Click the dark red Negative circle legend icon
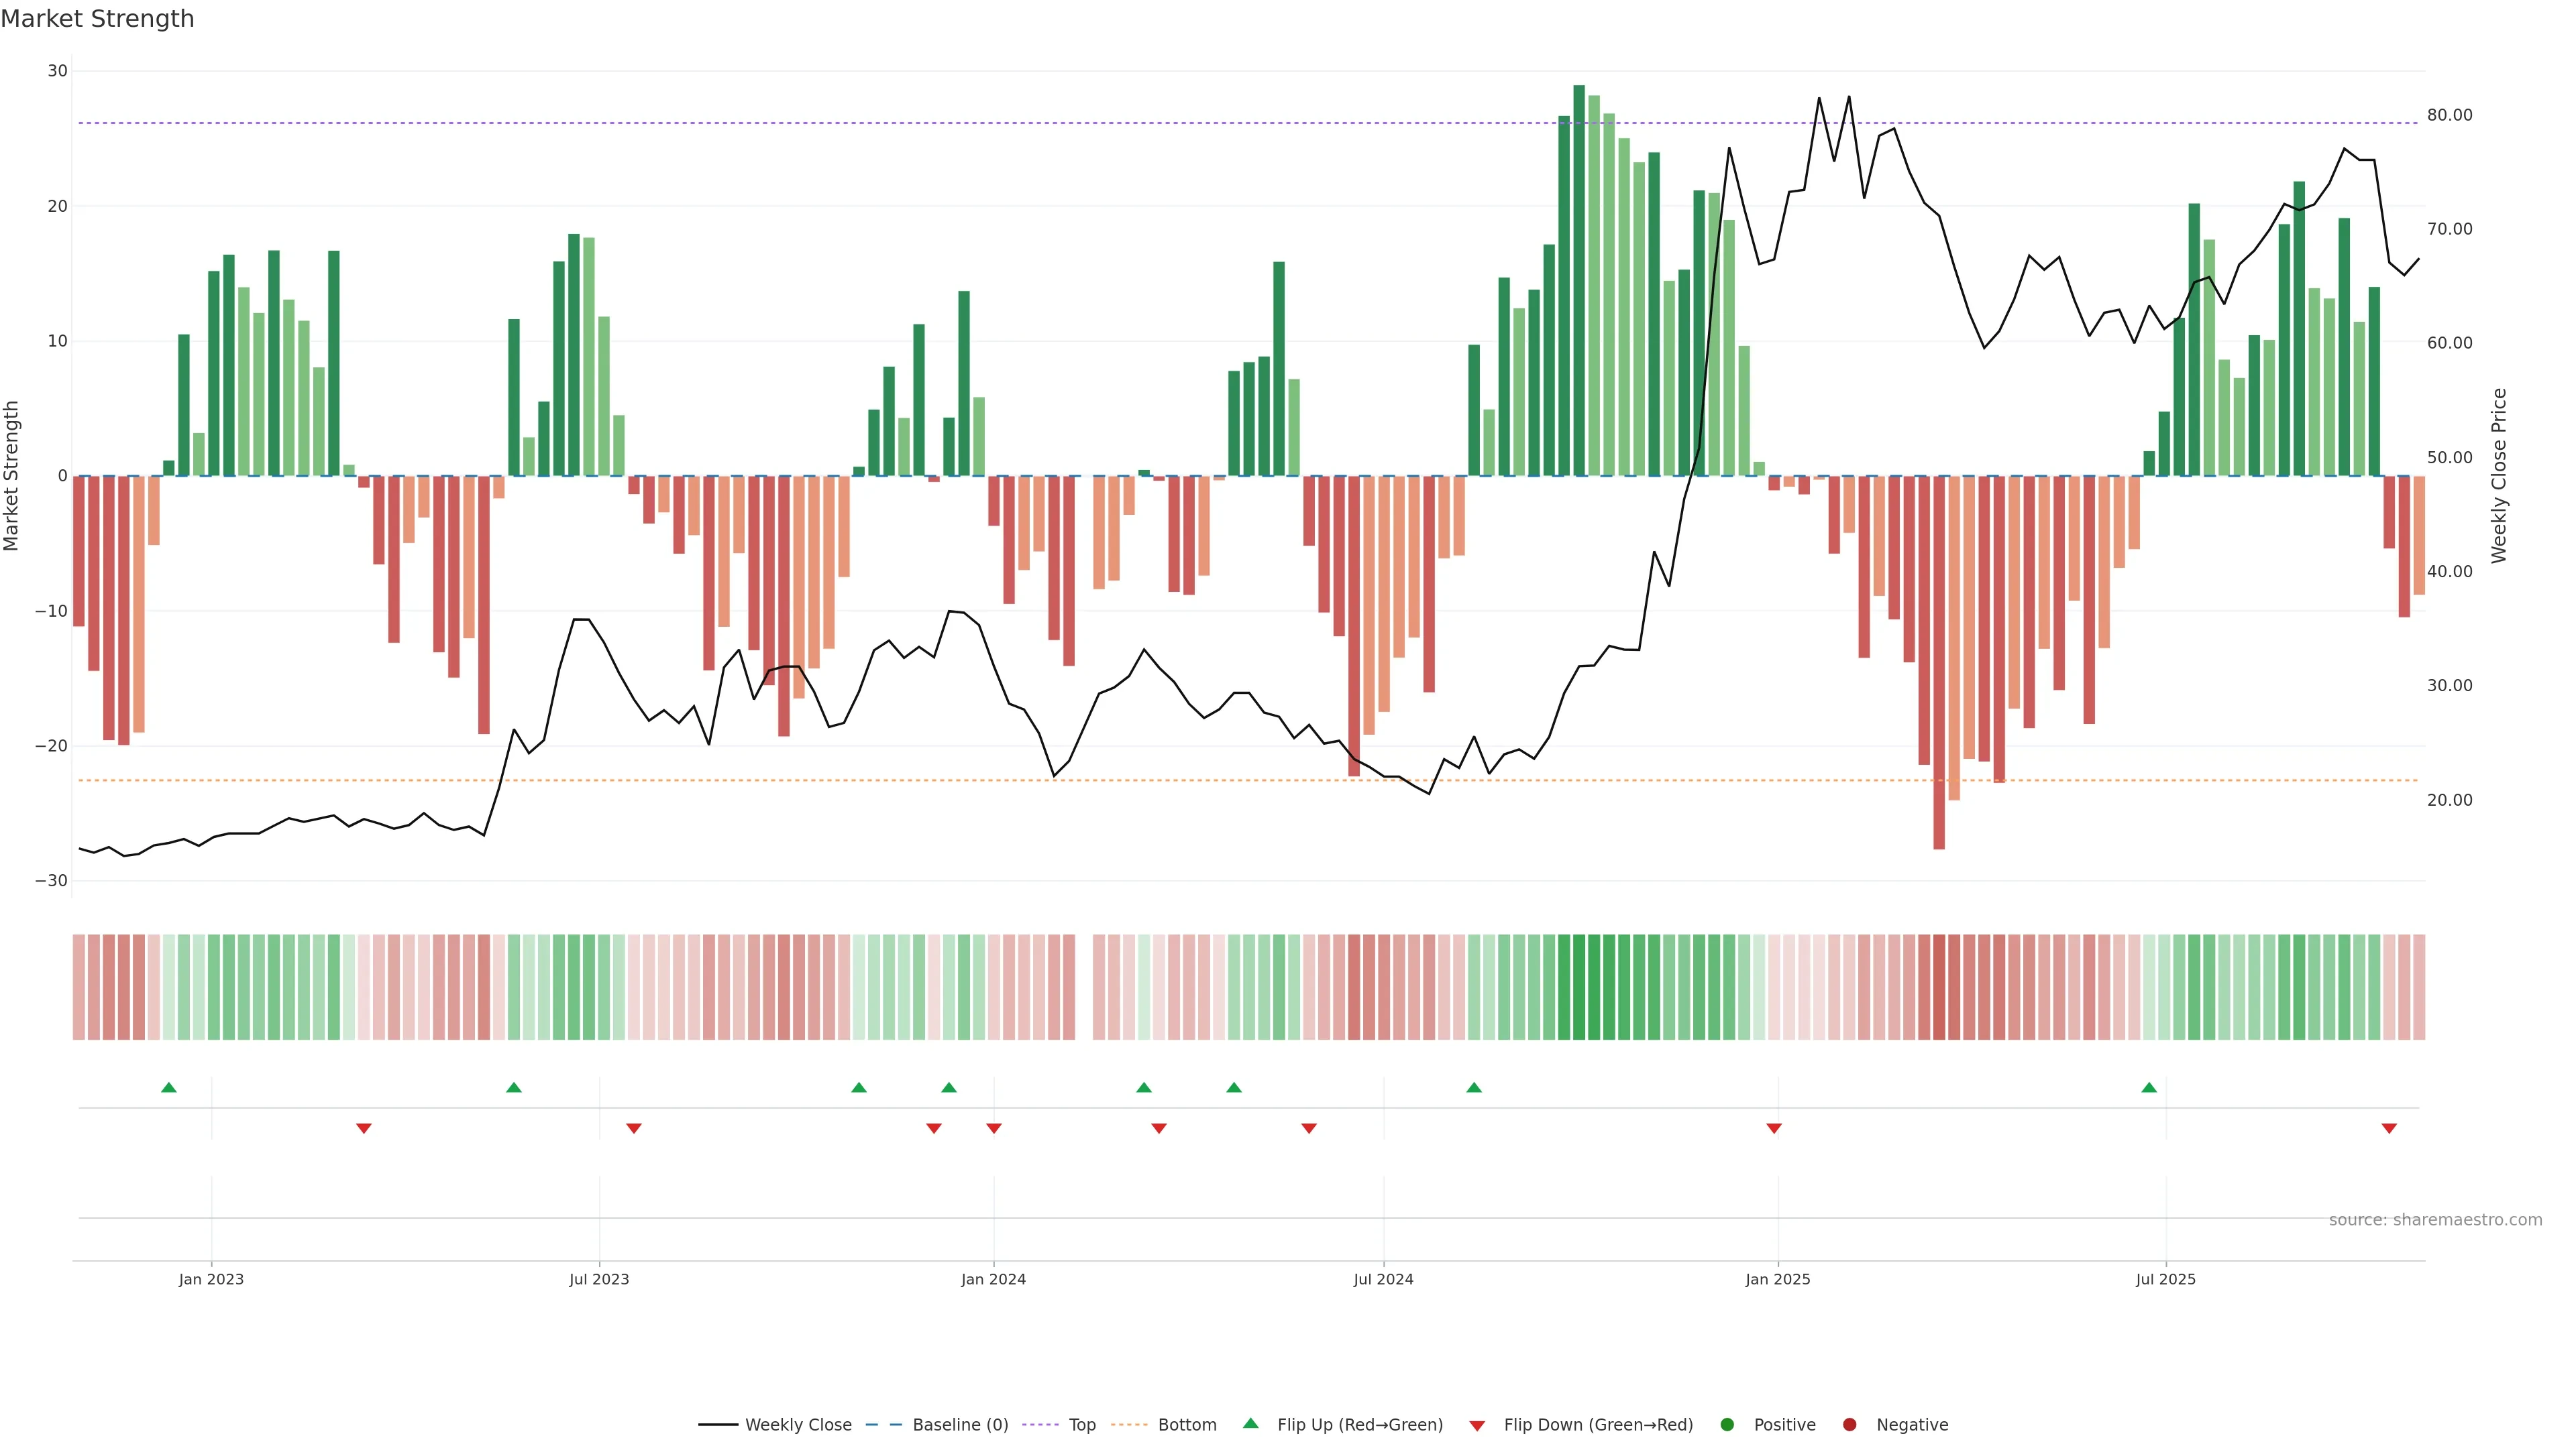Viewport: 2576px width, 1448px height. (1849, 1425)
